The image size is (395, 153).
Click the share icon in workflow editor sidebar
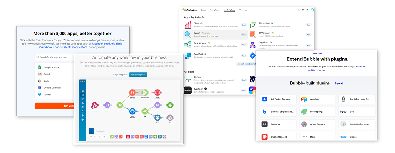[x=82, y=95]
